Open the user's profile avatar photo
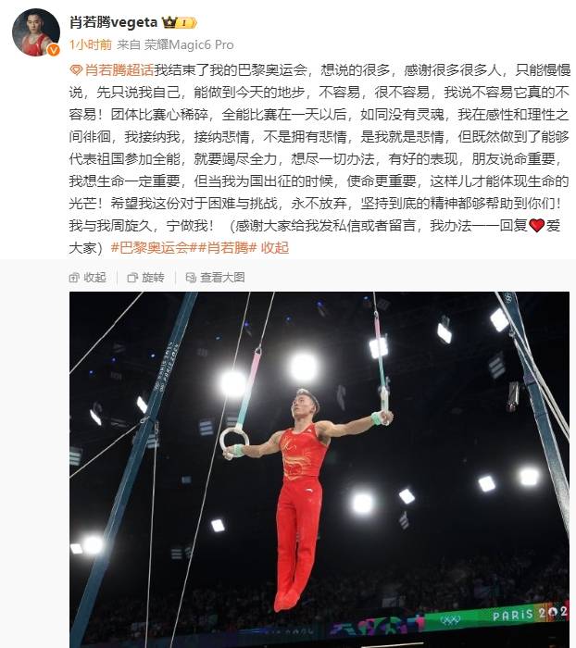 tap(36, 32)
